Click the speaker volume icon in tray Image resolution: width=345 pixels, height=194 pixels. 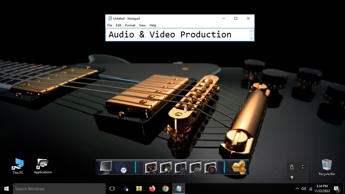pos(304,189)
